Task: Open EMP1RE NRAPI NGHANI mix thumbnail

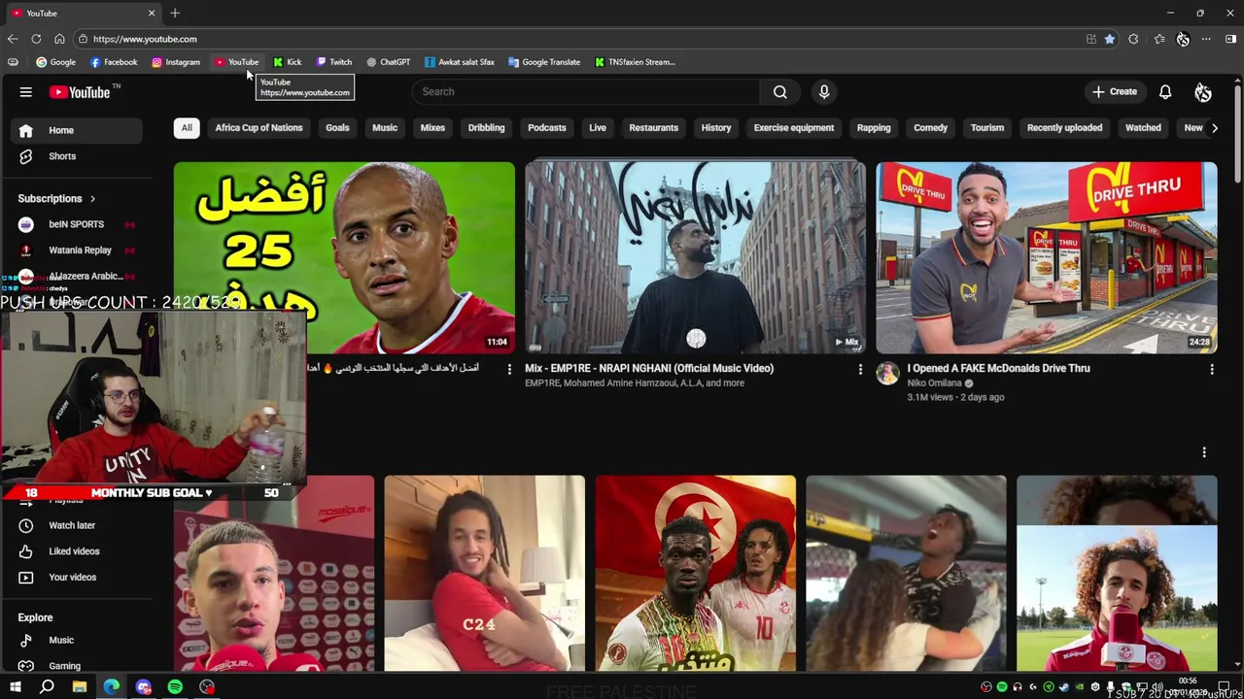Action: point(695,257)
